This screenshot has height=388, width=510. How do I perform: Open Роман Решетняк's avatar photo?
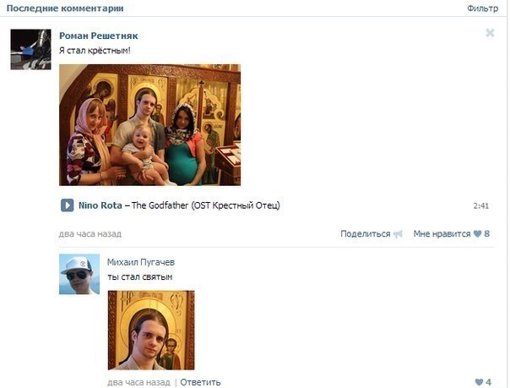click(30, 50)
